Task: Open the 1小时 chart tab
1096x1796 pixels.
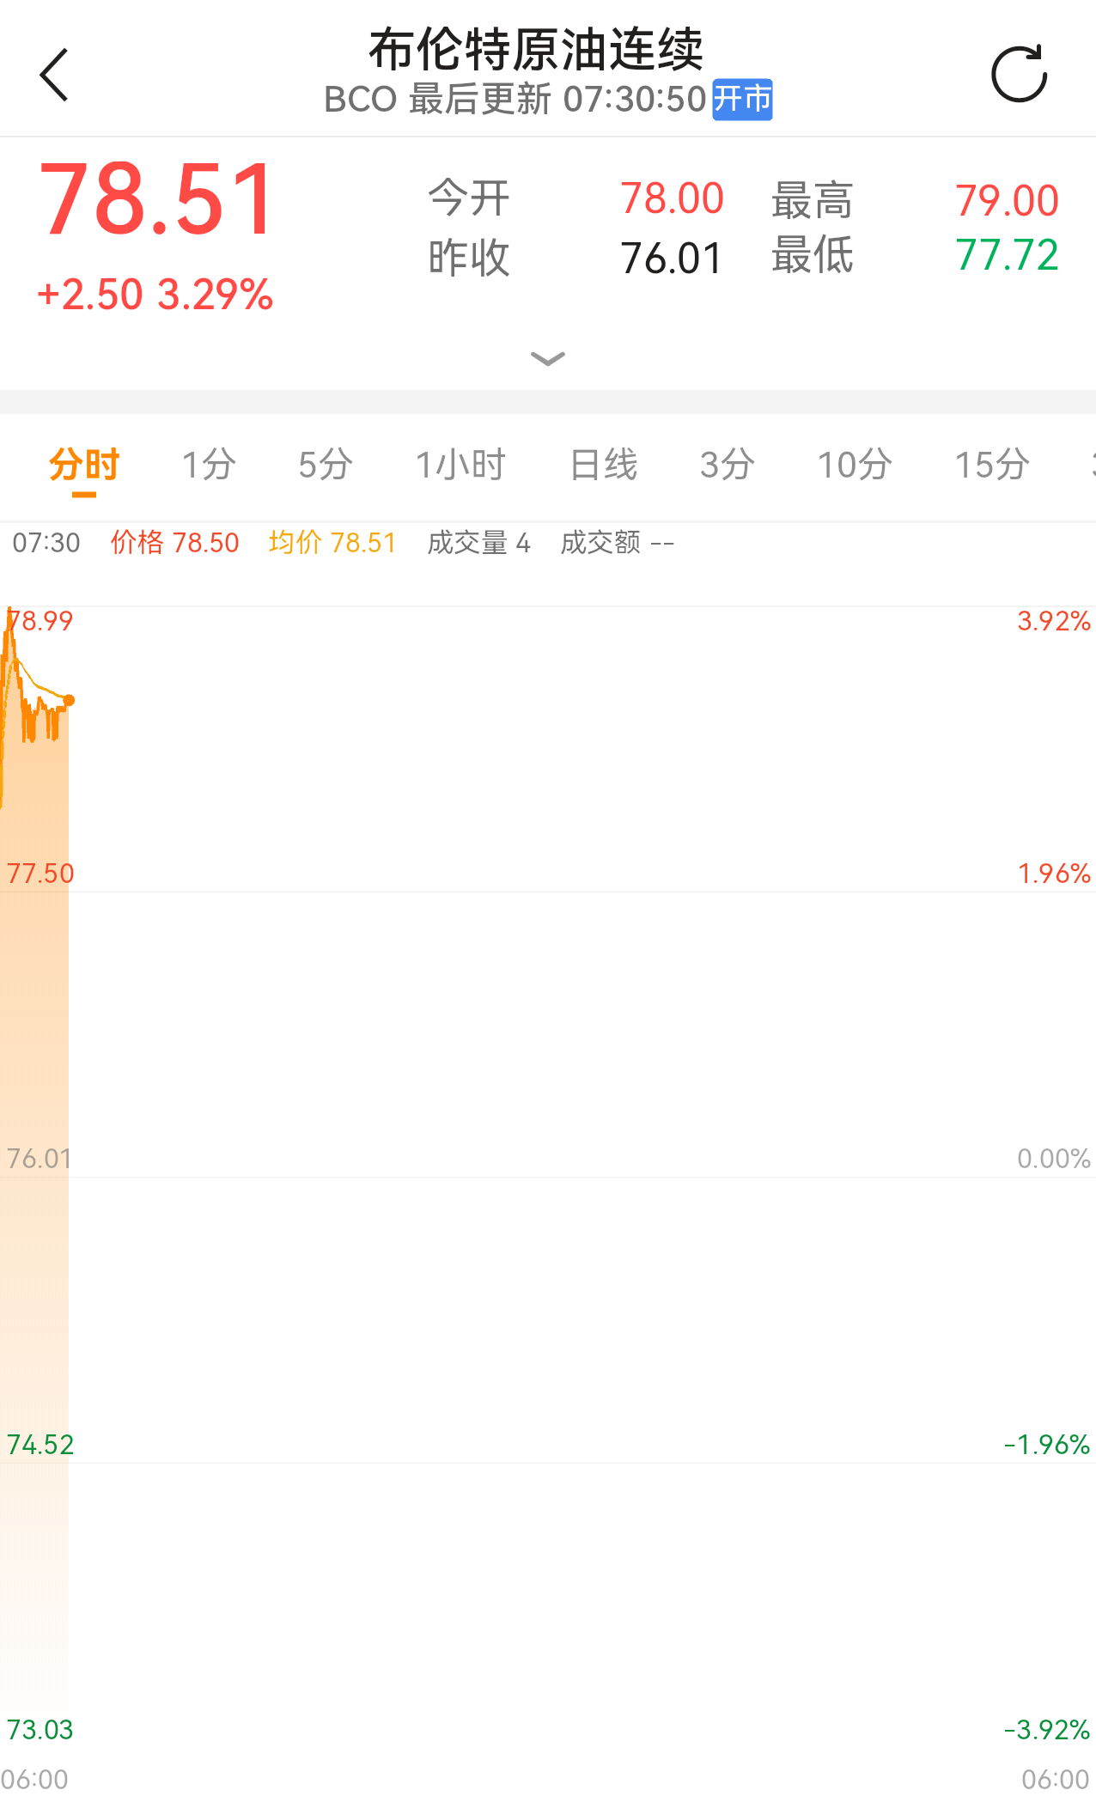Action: point(460,465)
